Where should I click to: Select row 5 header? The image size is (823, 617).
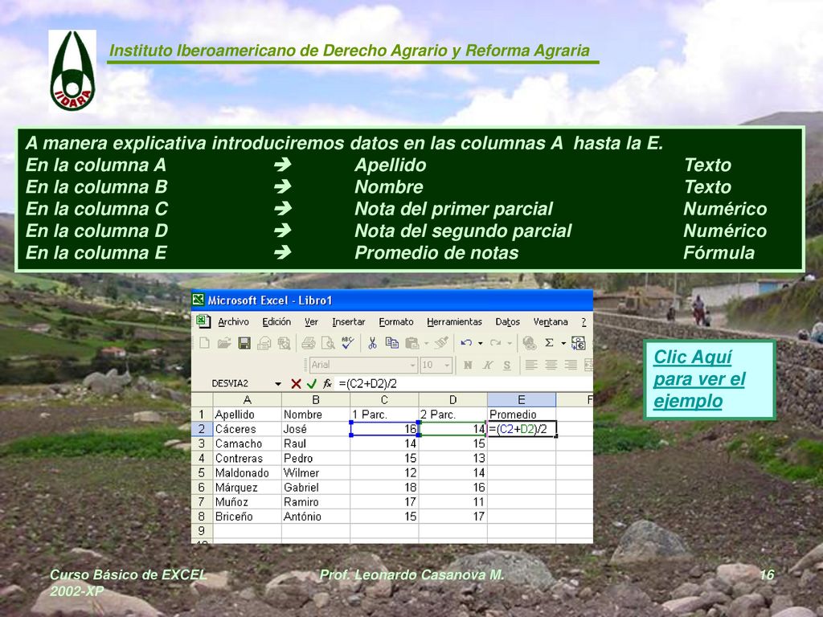202,472
